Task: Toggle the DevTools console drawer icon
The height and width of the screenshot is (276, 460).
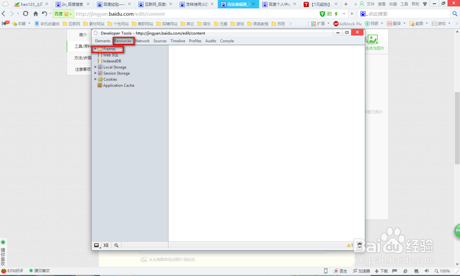Action: (106, 245)
